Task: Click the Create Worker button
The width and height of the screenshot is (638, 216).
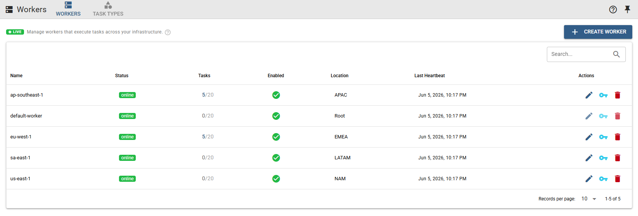Action: point(598,32)
